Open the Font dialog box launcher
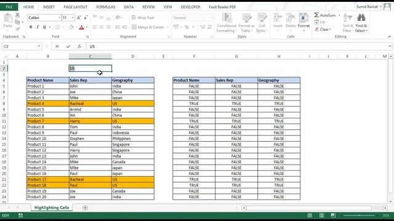This screenshot has height=221, width=394. point(87,37)
